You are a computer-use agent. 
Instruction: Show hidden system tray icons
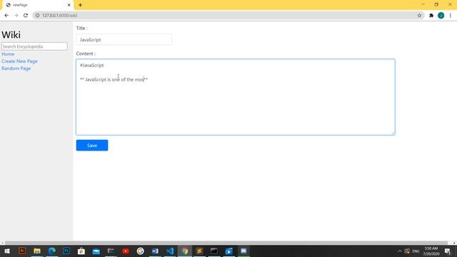400,251
